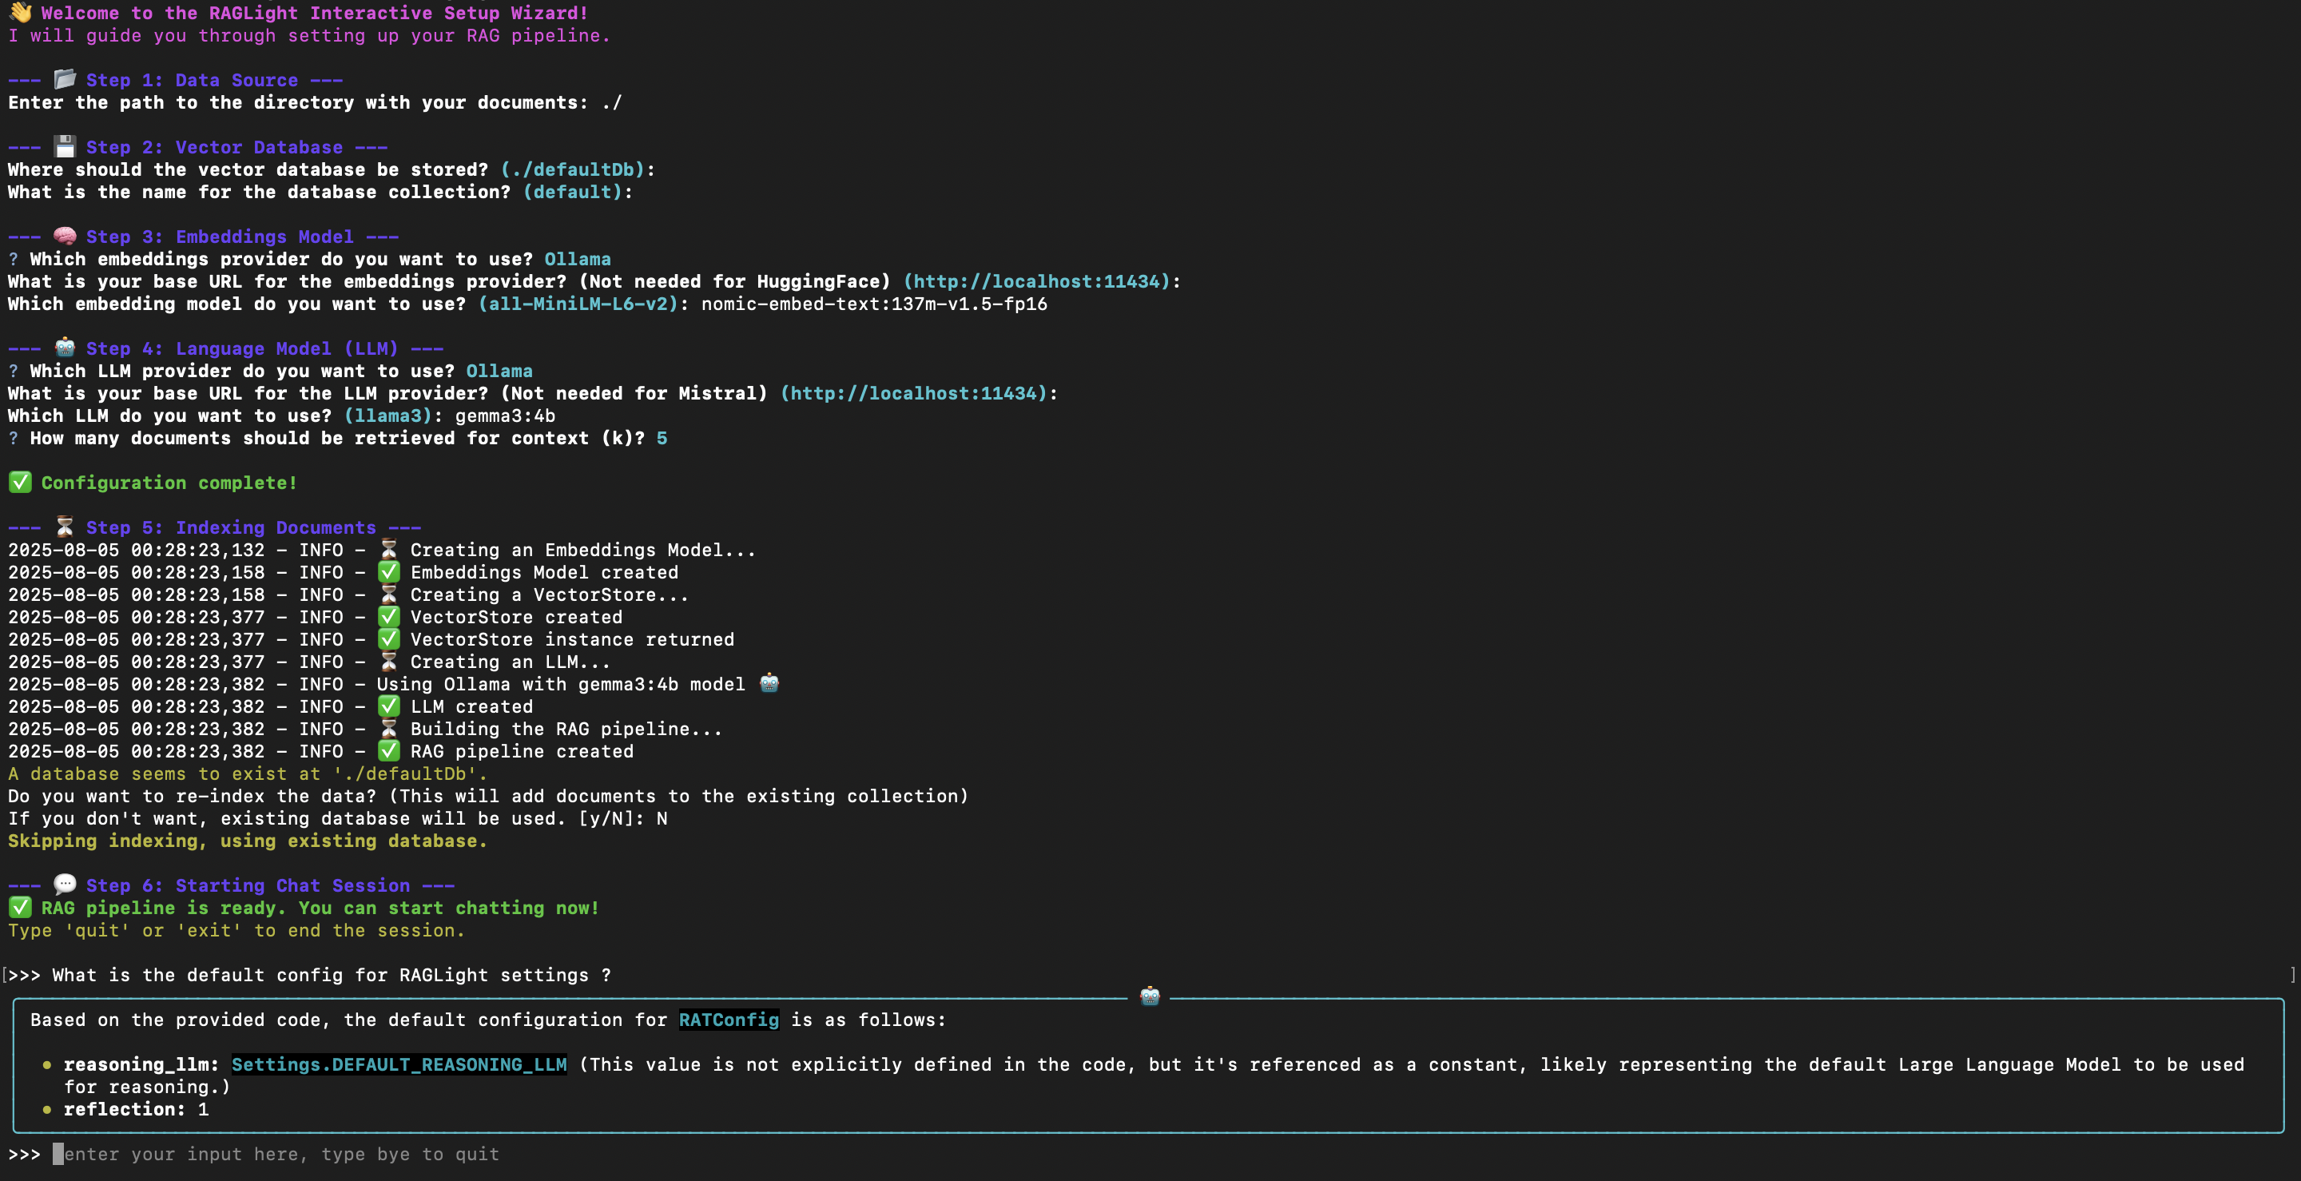
Task: Click checkmark next to Embeddings Model created
Action: click(388, 572)
